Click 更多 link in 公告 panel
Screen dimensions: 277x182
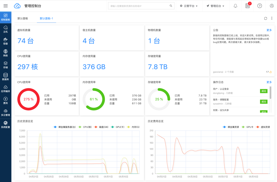click(269, 30)
